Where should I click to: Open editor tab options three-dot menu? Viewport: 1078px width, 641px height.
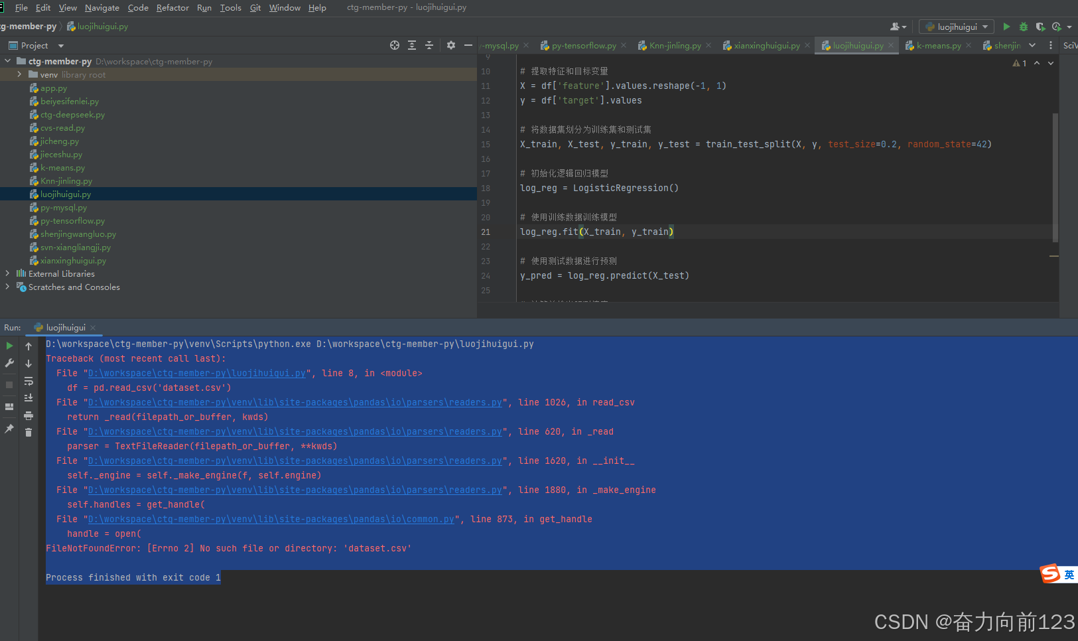tap(1050, 45)
